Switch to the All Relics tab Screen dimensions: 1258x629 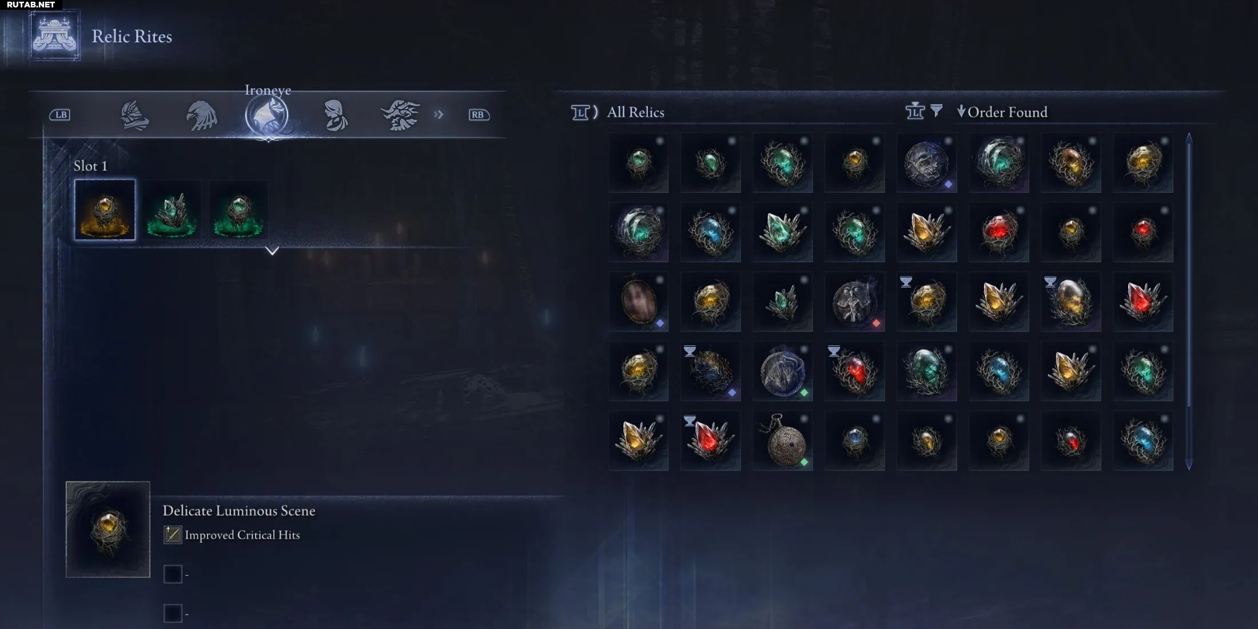pyautogui.click(x=635, y=112)
